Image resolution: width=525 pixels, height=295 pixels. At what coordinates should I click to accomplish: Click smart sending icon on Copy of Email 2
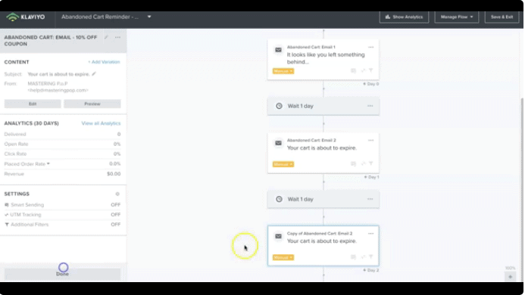pyautogui.click(x=353, y=257)
